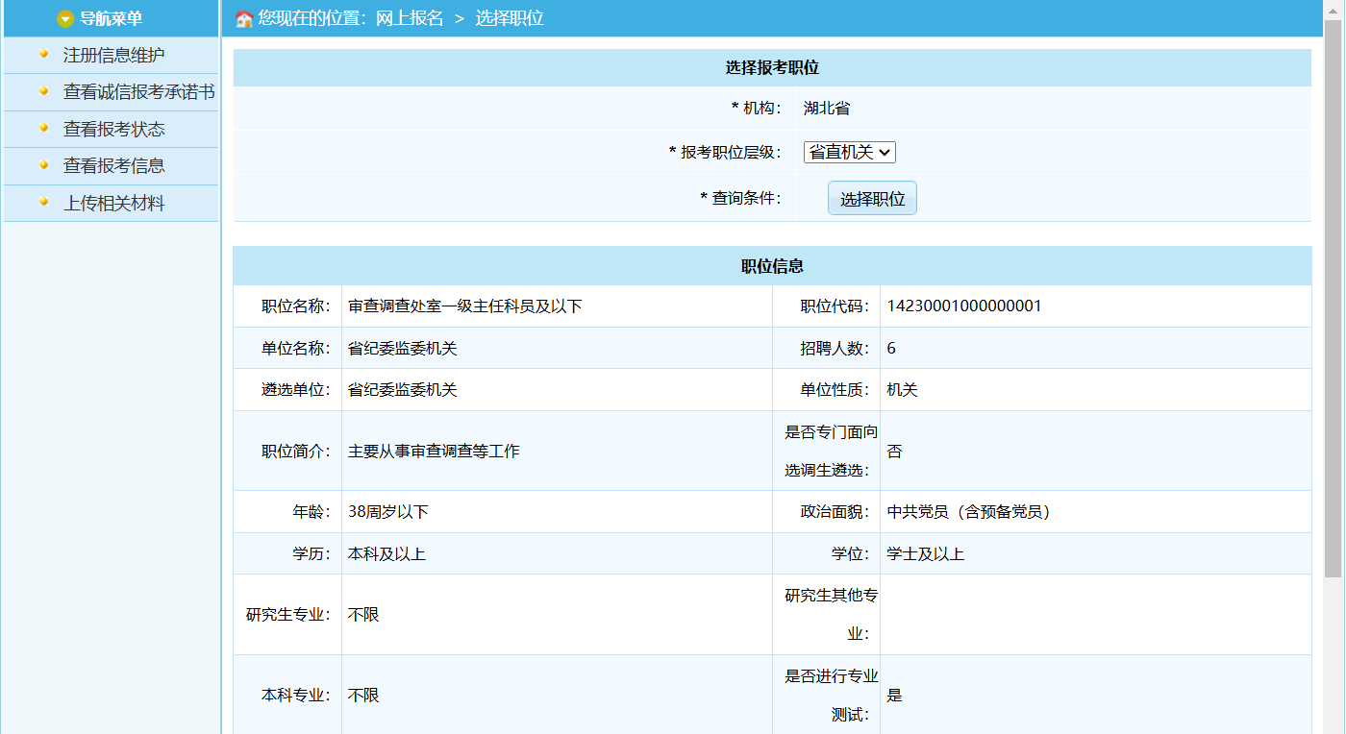The height and width of the screenshot is (734, 1346).
Task: Click the vertical scrollbar thumb
Action: click(x=1333, y=298)
